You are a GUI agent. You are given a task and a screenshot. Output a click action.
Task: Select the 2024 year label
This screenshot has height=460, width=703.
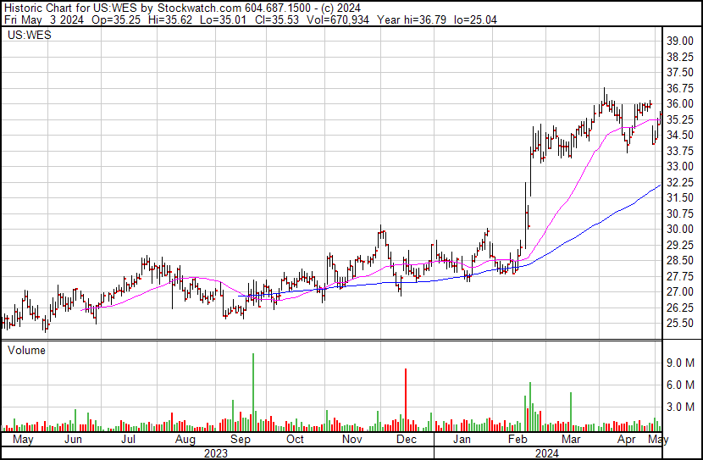pos(547,453)
